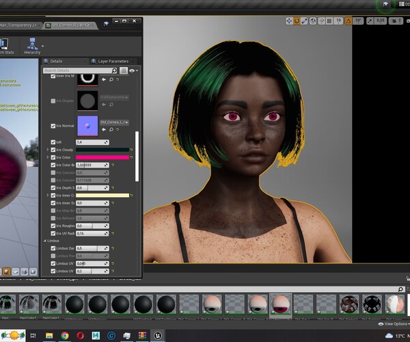Uncheck the Iris Roughness checkbox
The height and width of the screenshot is (342, 410).
tap(53, 226)
